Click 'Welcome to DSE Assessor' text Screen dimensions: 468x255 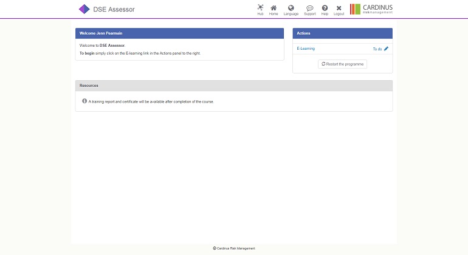(x=102, y=46)
